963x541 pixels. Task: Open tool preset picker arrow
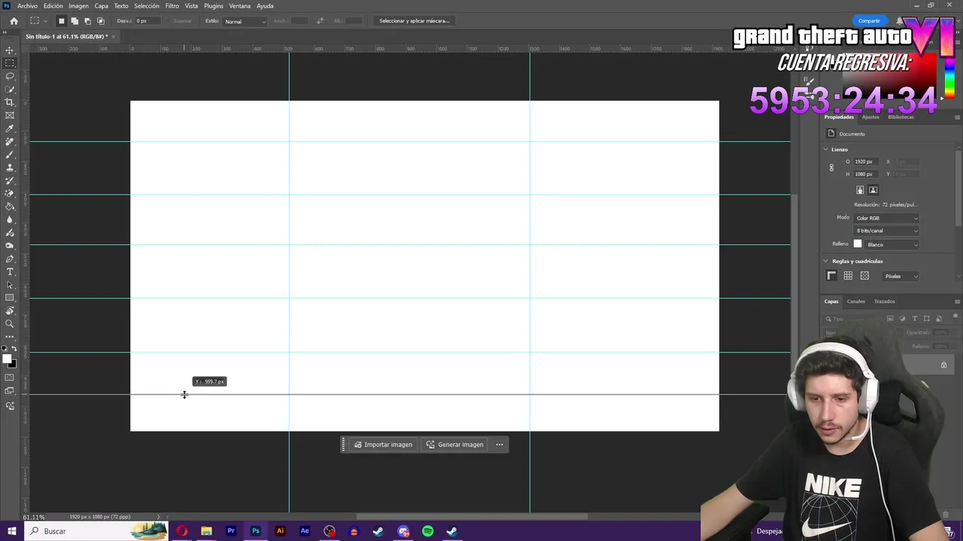tap(44, 21)
